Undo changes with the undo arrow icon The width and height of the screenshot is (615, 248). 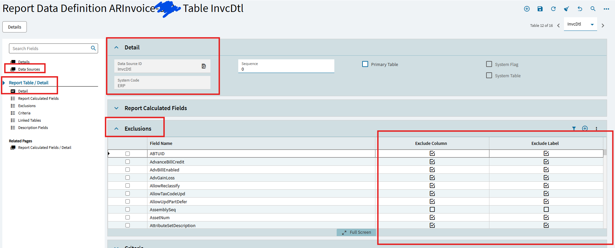coord(580,9)
